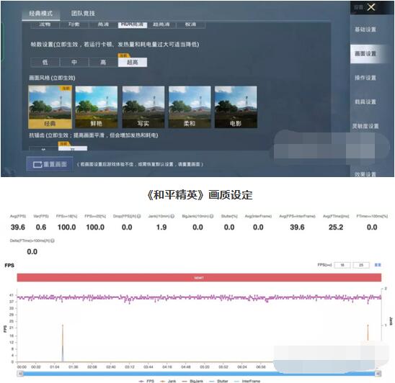Switch to the 团队竞技 tab
395x383 pixels.
[x=83, y=14]
